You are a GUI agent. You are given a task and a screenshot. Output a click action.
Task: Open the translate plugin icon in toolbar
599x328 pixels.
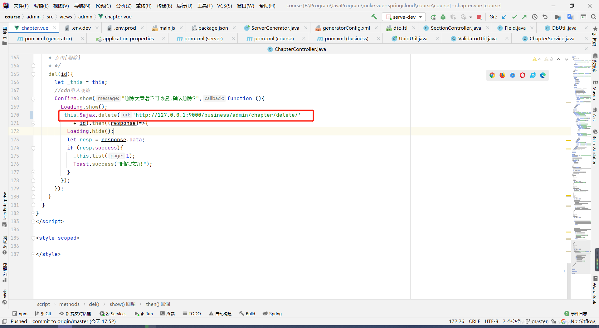(x=570, y=17)
